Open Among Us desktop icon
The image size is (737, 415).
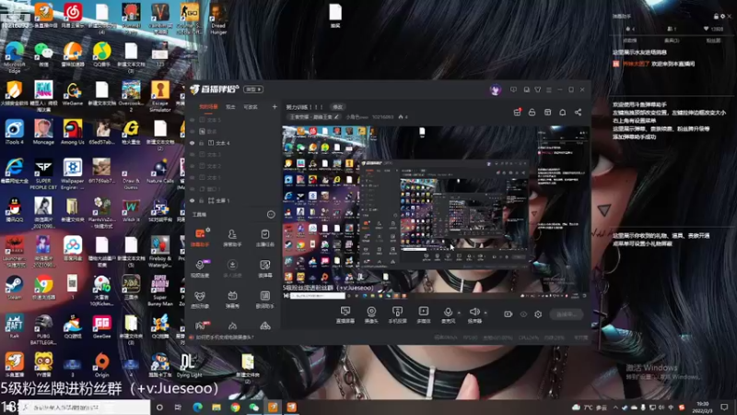pyautogui.click(x=73, y=132)
